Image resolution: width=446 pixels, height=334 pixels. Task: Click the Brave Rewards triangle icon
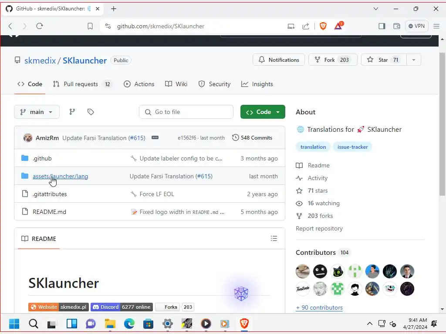338,26
